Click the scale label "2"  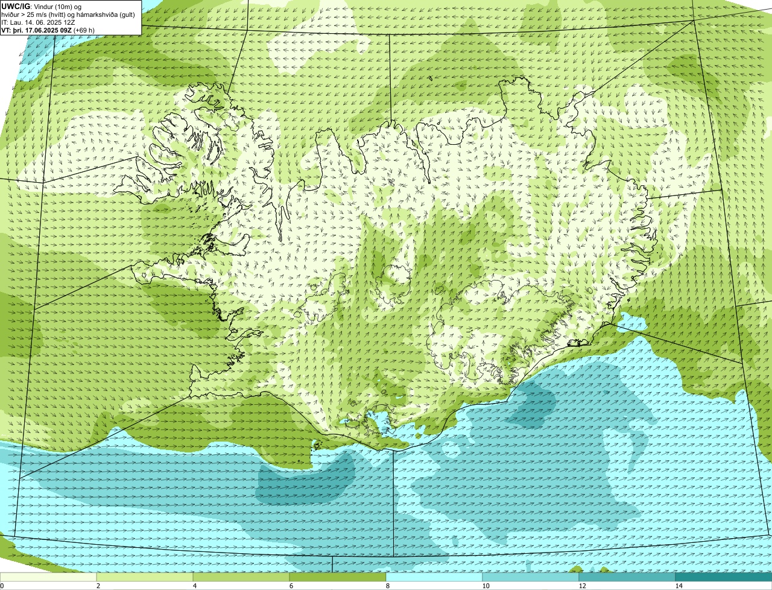[x=98, y=586]
